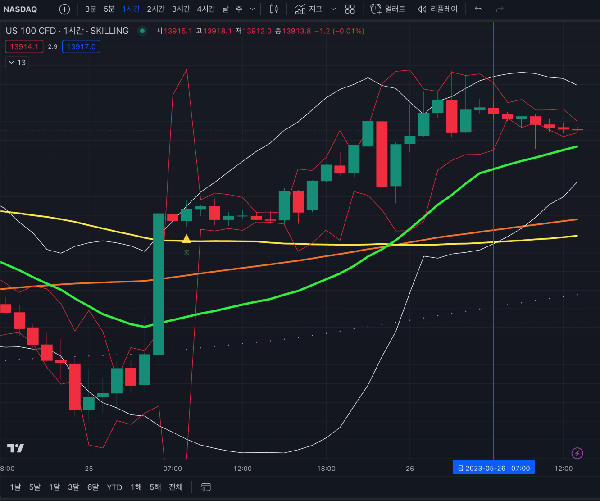This screenshot has width=600, height=501.
Task: Expand the indicator templates dropdown arrow
Action: pos(333,9)
